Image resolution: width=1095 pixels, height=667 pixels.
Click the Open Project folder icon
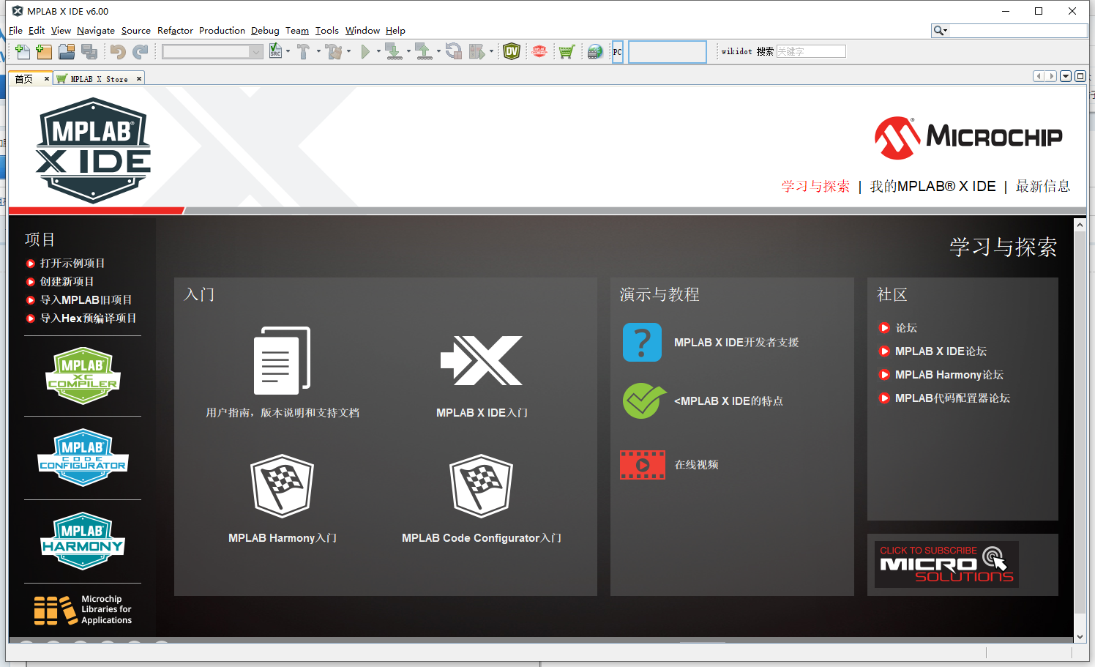pos(67,51)
